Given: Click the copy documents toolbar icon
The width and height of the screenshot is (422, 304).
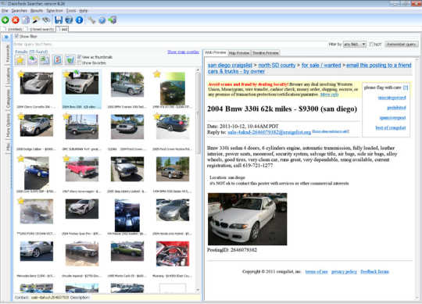Looking at the screenshot, I should tap(26, 20).
